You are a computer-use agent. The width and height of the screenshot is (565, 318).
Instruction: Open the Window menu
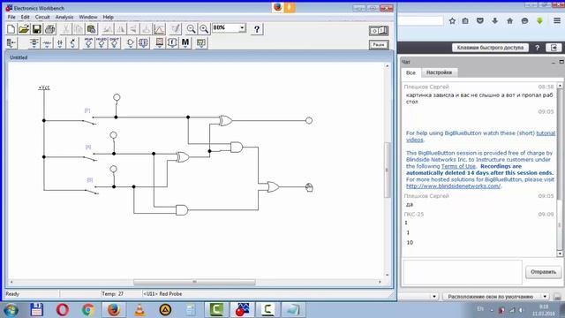[88, 17]
